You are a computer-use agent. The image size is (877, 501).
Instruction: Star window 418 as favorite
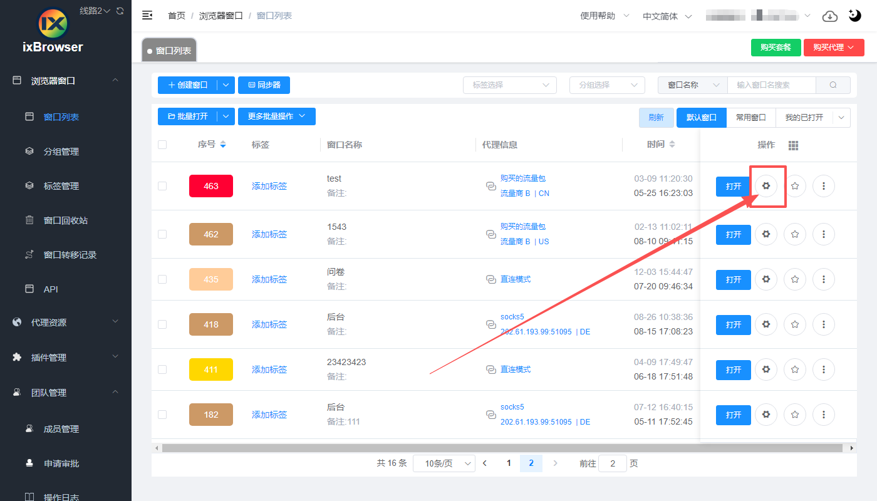(795, 324)
